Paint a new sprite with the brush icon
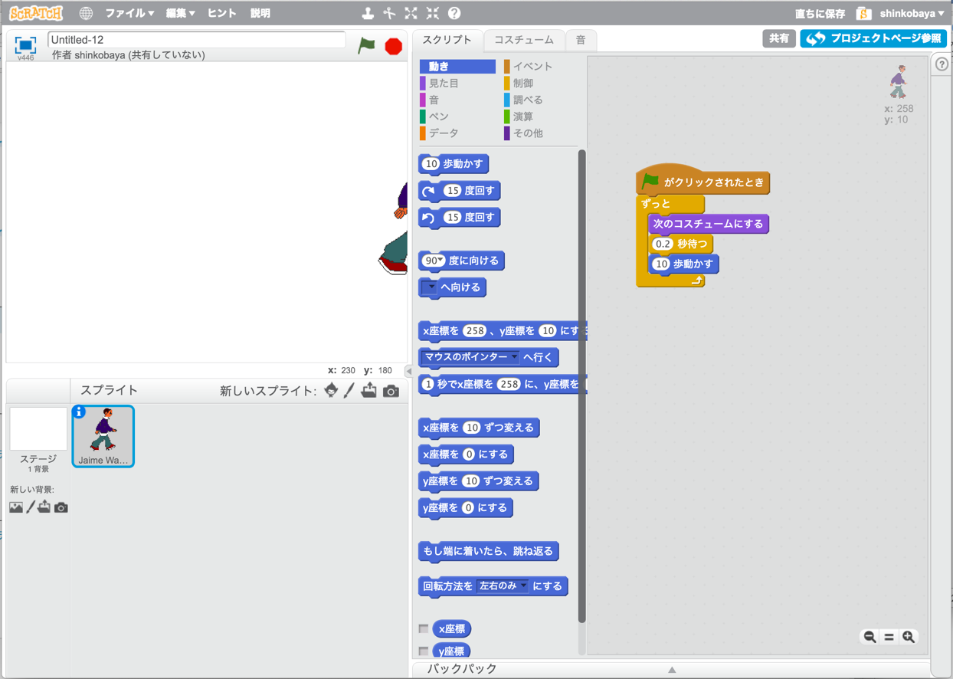This screenshot has width=953, height=679. coord(349,391)
